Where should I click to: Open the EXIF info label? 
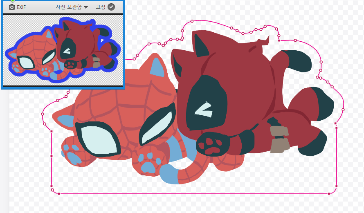click(21, 7)
